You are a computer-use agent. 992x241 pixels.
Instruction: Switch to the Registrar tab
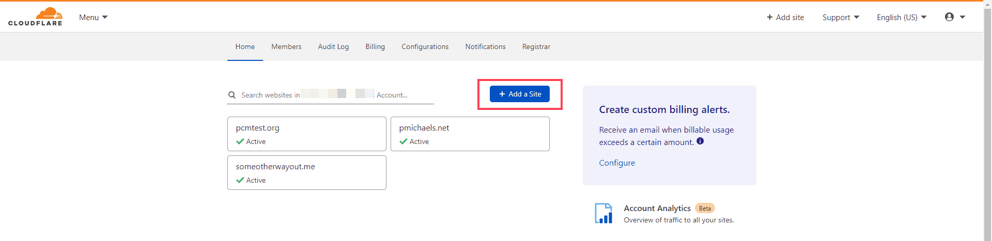click(536, 46)
